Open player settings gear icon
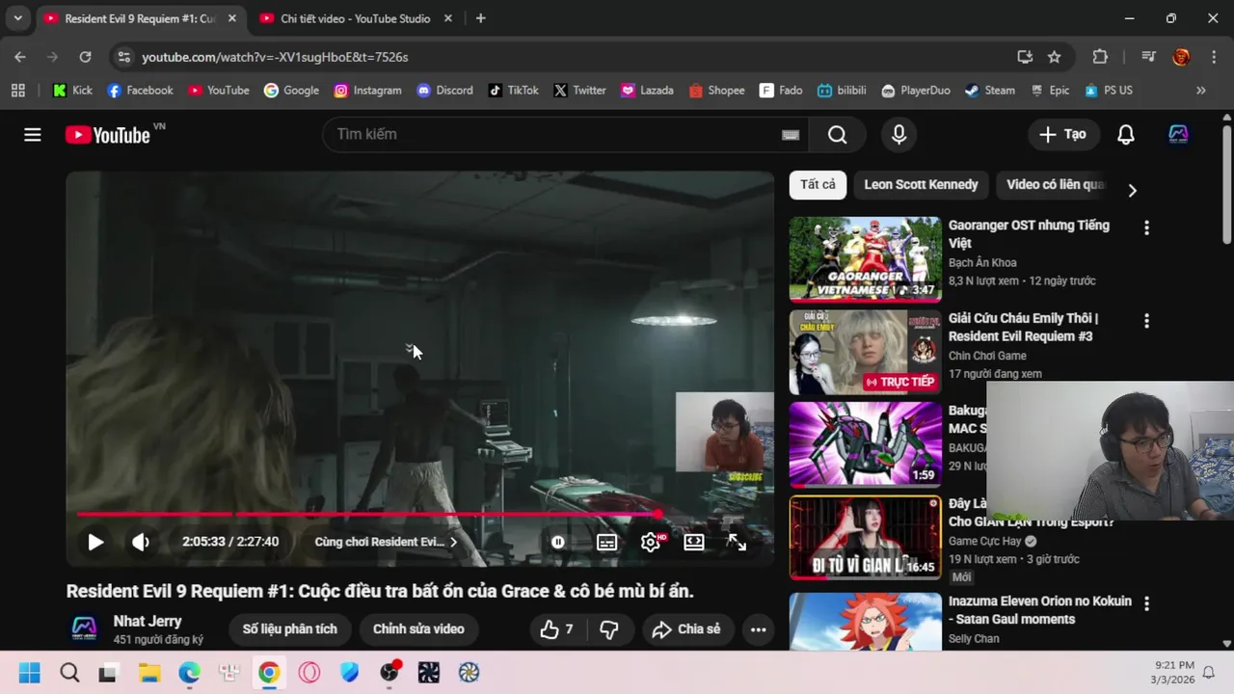This screenshot has height=694, width=1234. (x=651, y=542)
